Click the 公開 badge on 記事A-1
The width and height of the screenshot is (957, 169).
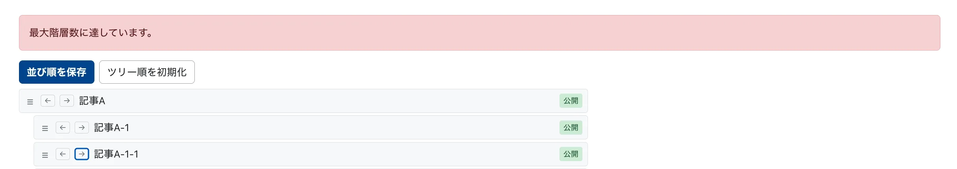[571, 128]
